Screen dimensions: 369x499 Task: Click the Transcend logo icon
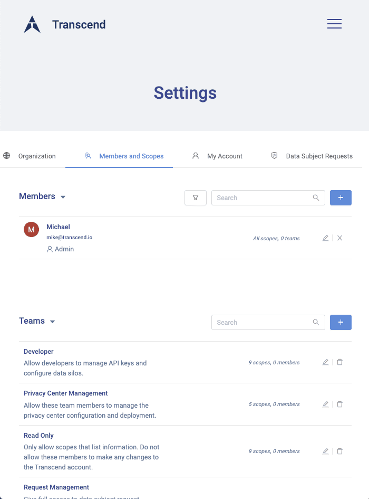point(32,24)
